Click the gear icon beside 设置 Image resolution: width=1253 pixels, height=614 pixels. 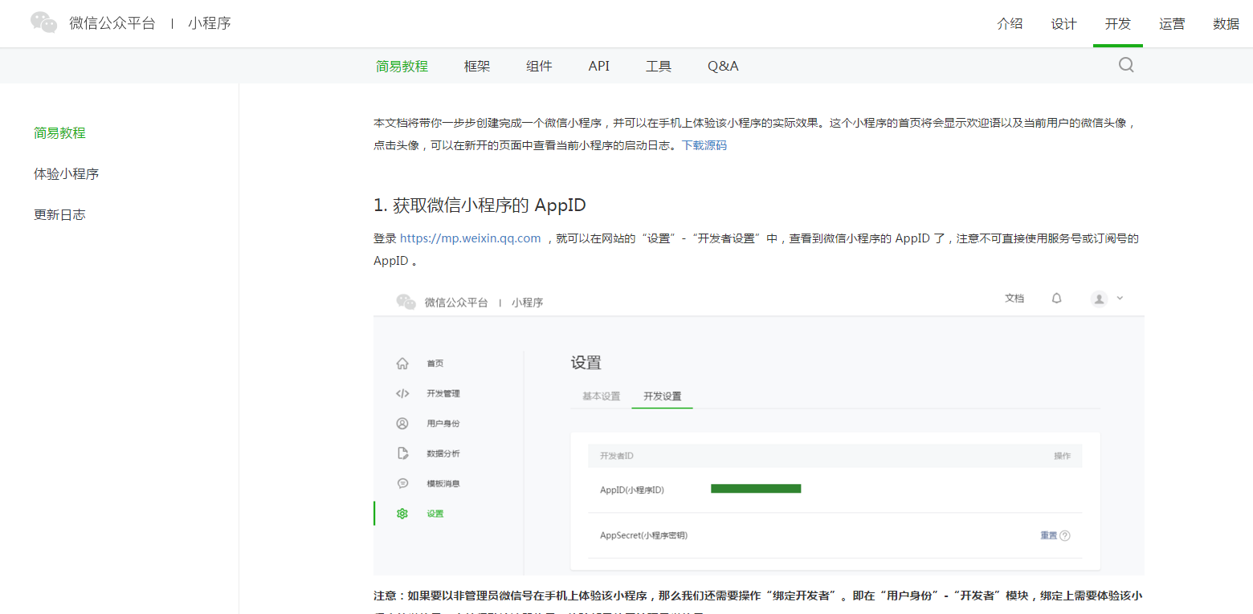pos(402,514)
